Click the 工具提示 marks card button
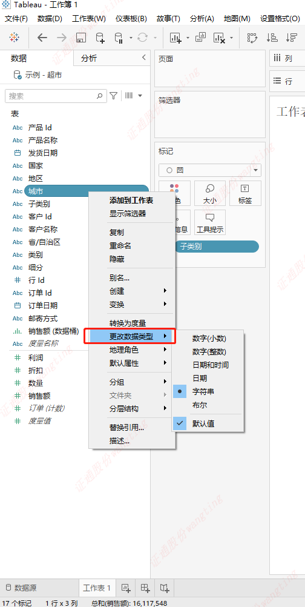The image size is (305, 607). coord(210,222)
